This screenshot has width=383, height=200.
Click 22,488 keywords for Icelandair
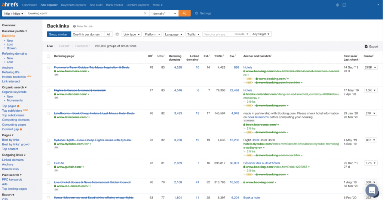[234, 91]
